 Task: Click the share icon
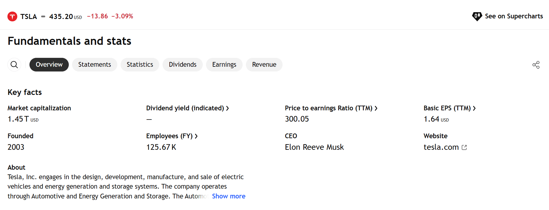click(x=536, y=65)
